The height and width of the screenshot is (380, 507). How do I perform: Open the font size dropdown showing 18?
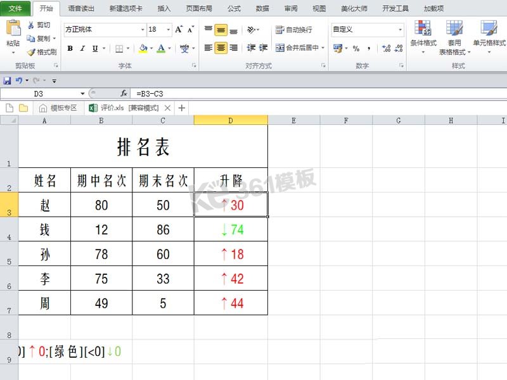(169, 30)
